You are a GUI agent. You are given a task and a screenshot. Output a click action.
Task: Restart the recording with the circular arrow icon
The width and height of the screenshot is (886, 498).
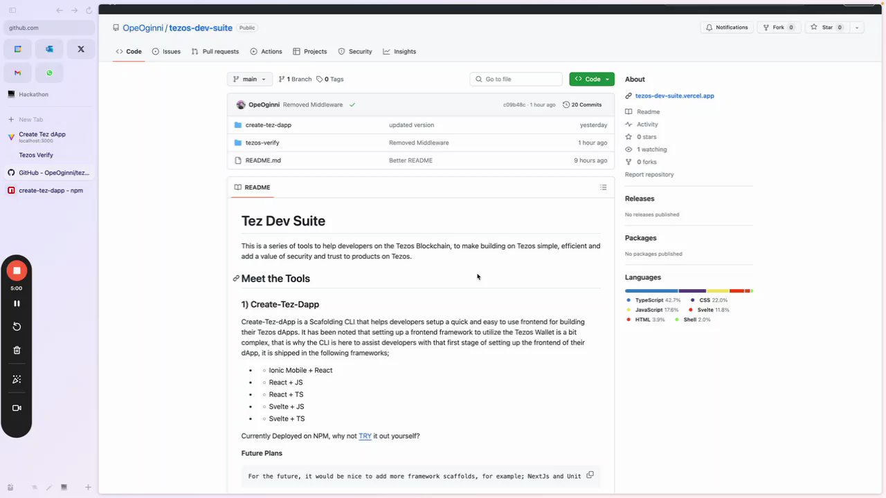click(x=17, y=326)
